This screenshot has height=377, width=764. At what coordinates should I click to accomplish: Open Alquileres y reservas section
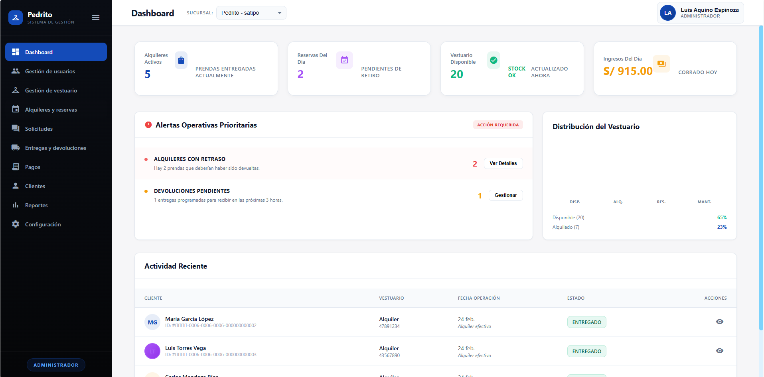[x=51, y=110]
